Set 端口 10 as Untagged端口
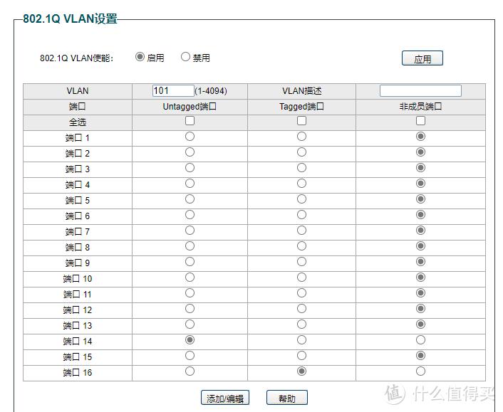This screenshot has width=503, height=412. coord(190,278)
